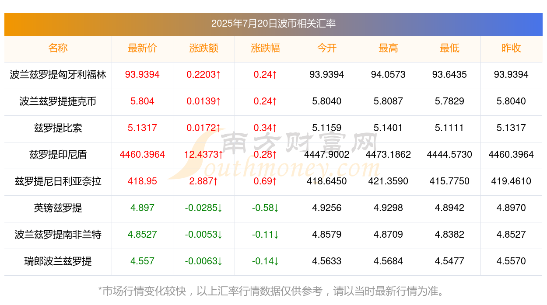This screenshot has width=547, height=305.
Task: Click the row name 瑞郎波兰兹罗提
Action: [x=58, y=261]
